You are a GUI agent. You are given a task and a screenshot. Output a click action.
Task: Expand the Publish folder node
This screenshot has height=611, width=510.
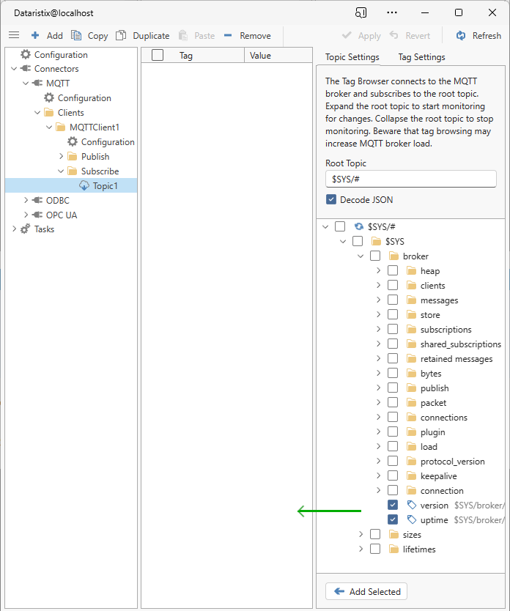coord(61,156)
